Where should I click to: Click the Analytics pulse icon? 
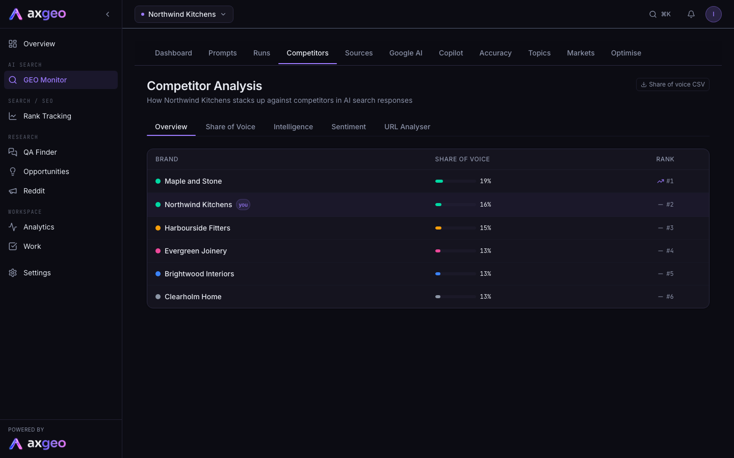[13, 227]
